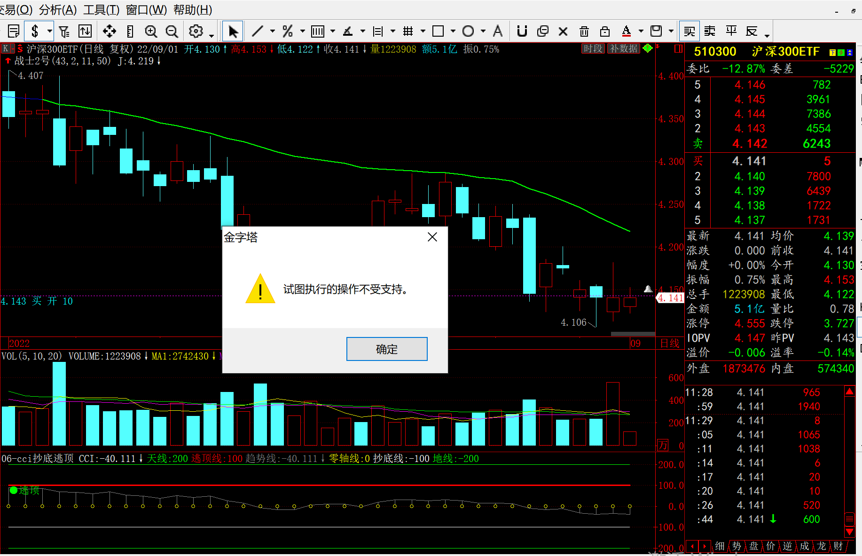862x556 pixels.
Task: Switch to the 价 tab
Action: point(770,546)
